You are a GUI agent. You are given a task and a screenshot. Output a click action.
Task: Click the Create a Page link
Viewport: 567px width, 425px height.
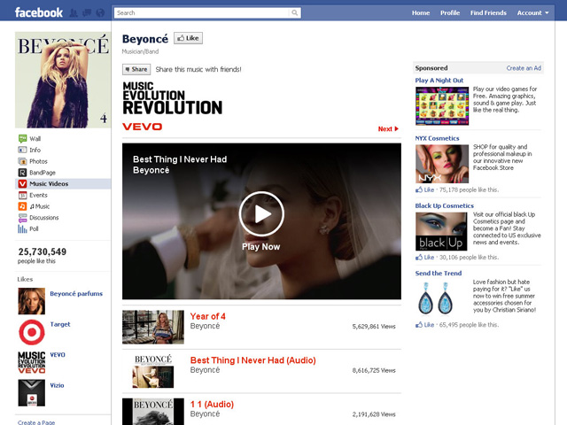36,422
